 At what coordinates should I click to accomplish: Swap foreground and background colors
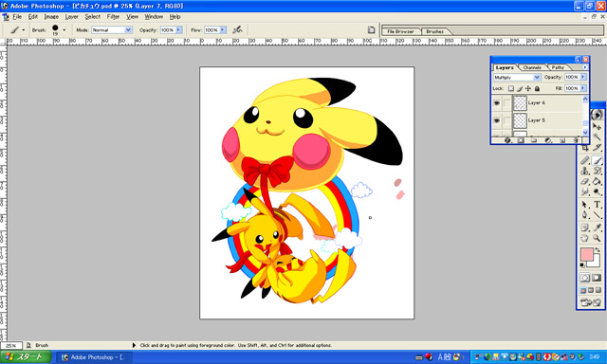point(598,250)
